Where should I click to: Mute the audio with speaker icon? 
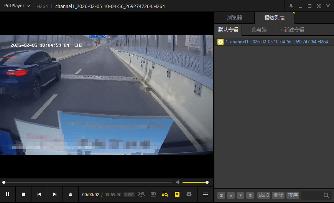178,182
